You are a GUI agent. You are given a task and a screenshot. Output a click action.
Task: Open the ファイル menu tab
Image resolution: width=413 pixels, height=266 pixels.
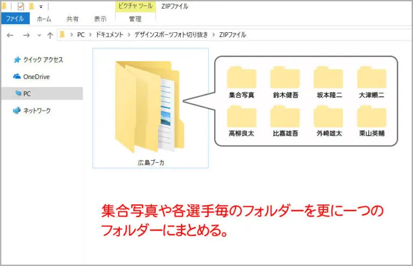coord(15,19)
